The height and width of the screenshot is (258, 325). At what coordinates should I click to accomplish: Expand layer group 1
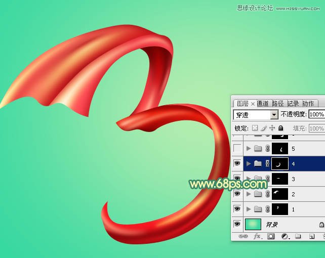(x=248, y=209)
